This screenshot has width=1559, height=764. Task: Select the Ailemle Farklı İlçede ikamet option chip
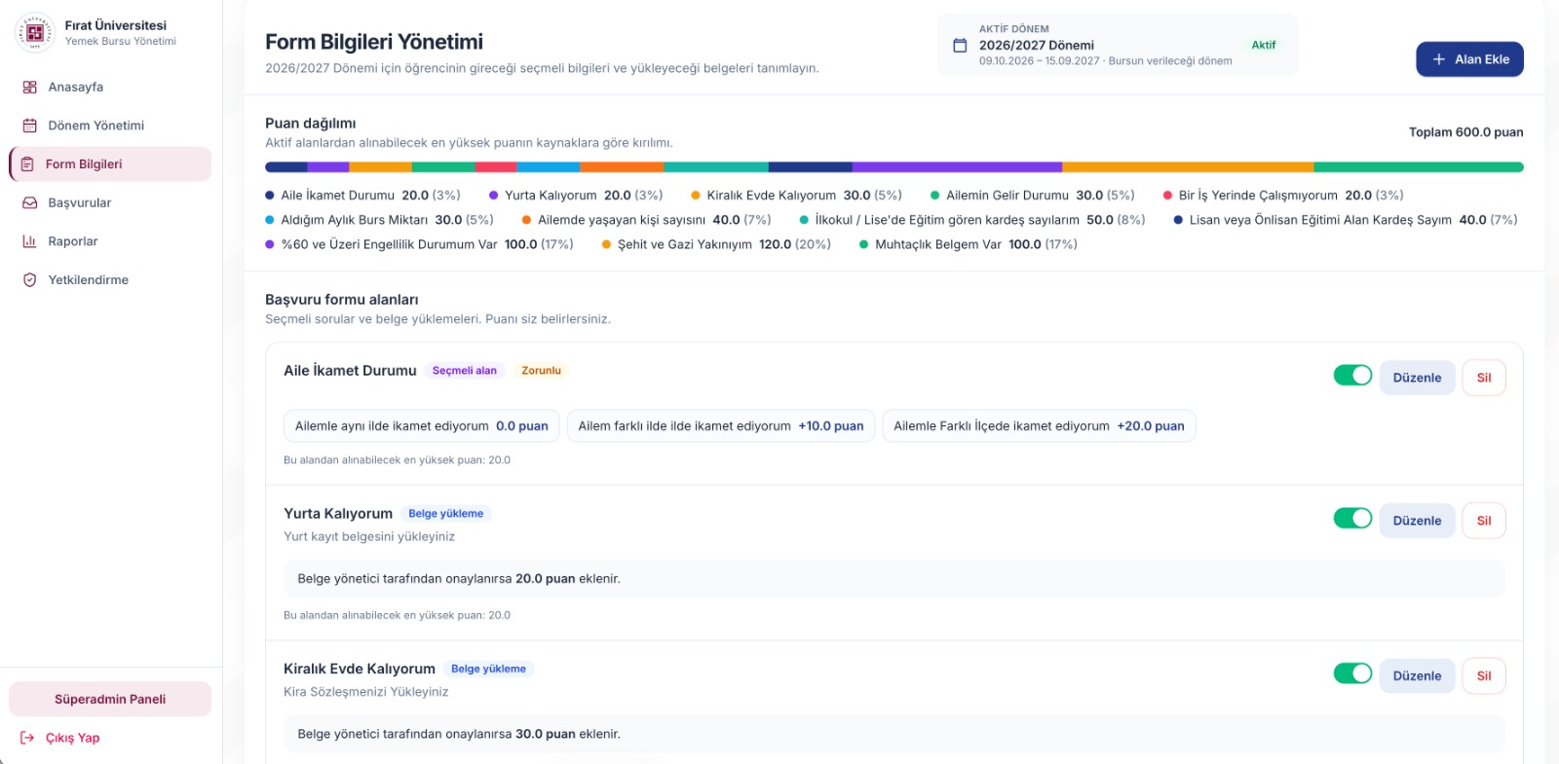1039,426
